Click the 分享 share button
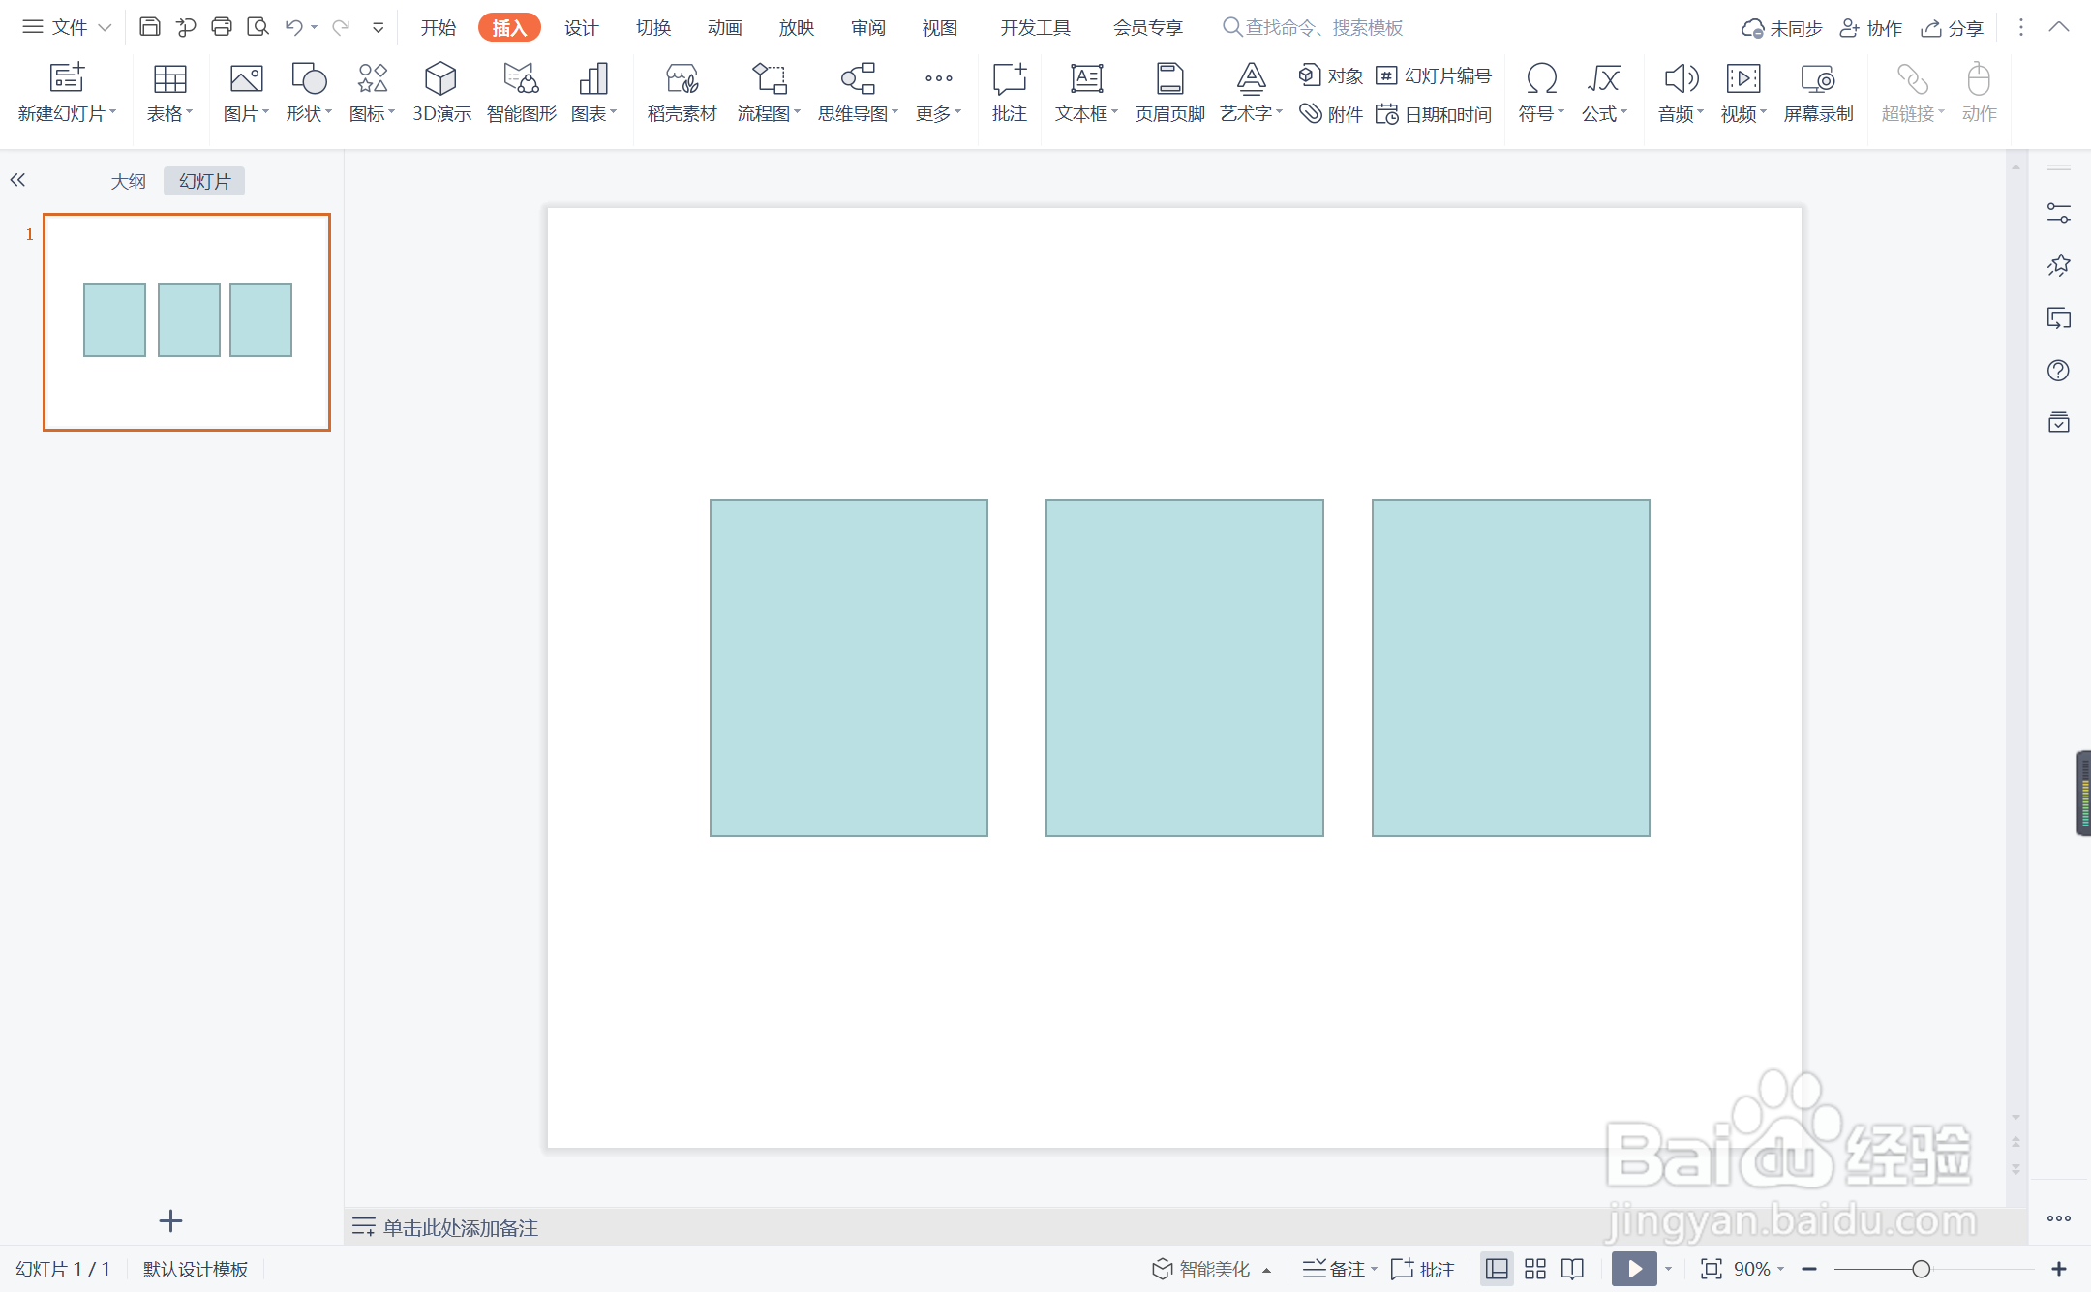2091x1292 pixels. pyautogui.click(x=1953, y=28)
